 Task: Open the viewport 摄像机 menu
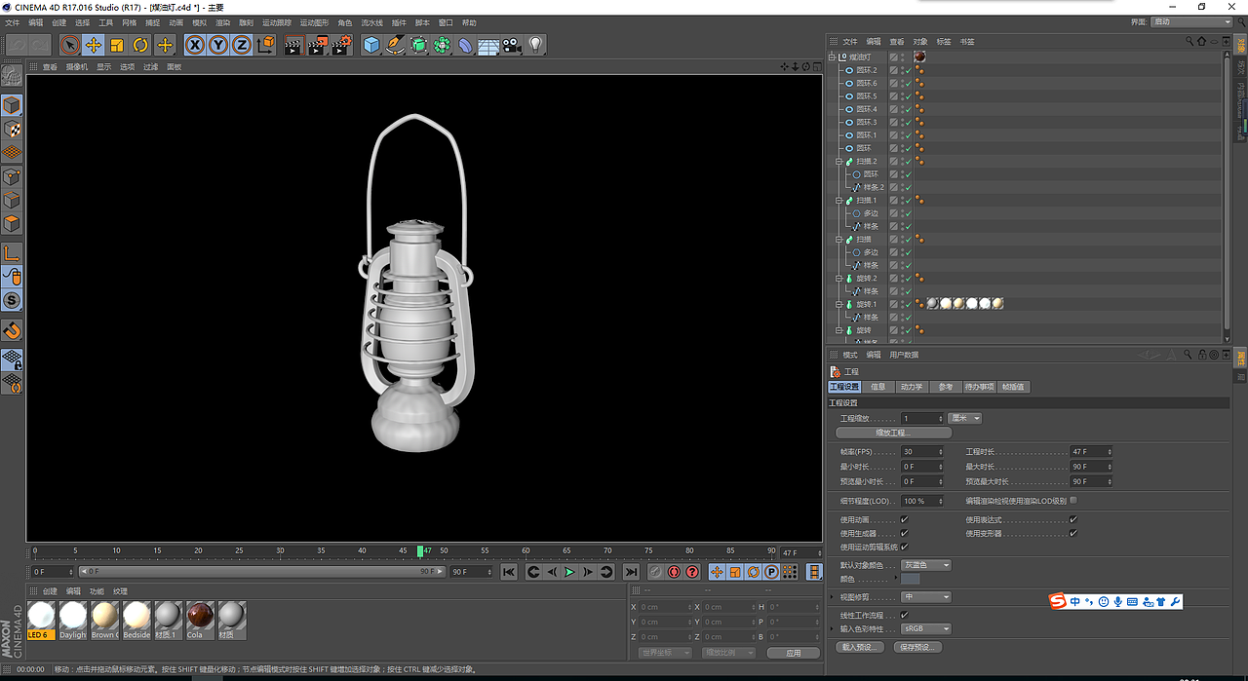click(x=77, y=67)
